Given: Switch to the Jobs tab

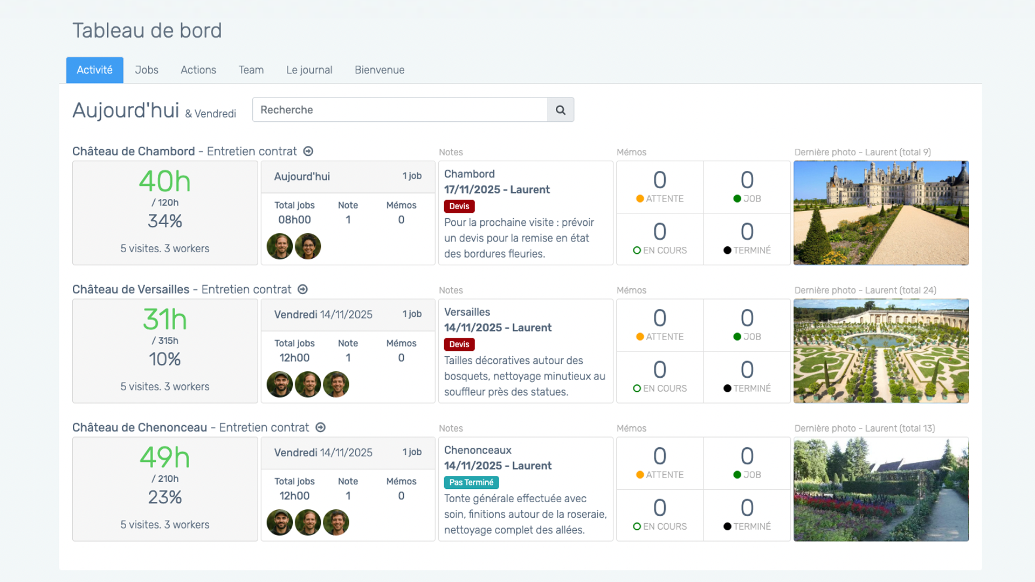Looking at the screenshot, I should [146, 70].
